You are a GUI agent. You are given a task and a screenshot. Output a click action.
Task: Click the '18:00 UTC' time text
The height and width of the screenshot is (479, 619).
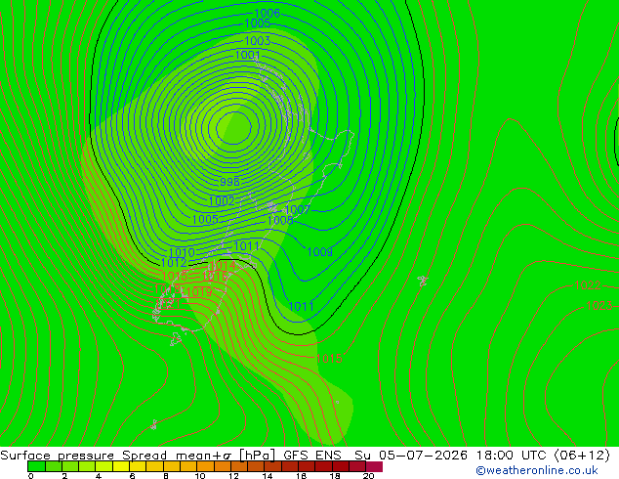coord(512,456)
